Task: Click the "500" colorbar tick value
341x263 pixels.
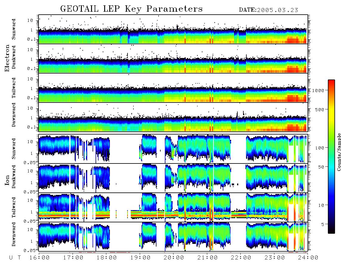Action: [320, 109]
